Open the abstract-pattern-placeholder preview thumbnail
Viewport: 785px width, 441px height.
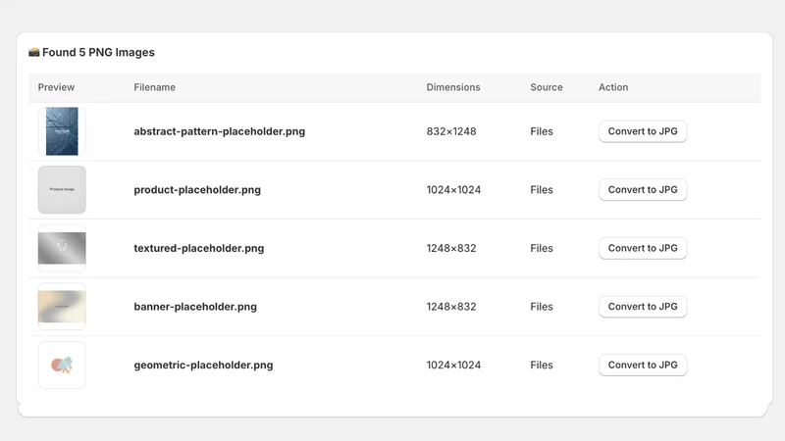(62, 131)
